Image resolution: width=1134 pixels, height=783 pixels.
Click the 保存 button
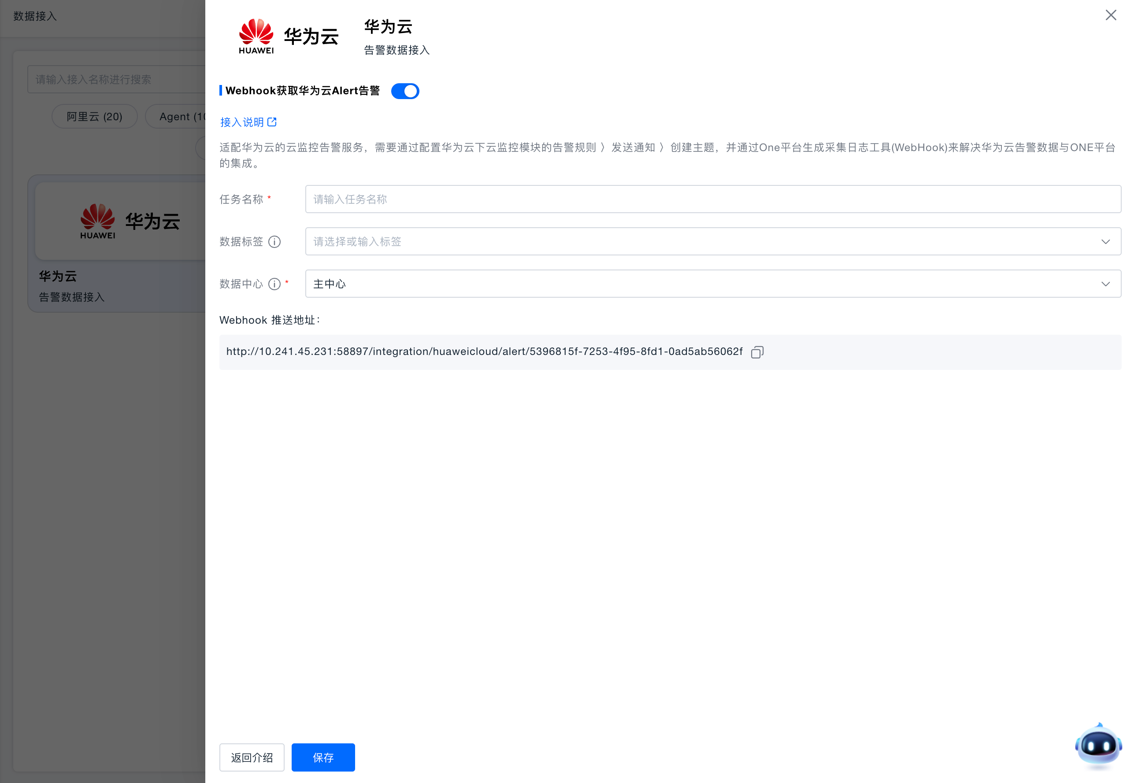(x=323, y=757)
